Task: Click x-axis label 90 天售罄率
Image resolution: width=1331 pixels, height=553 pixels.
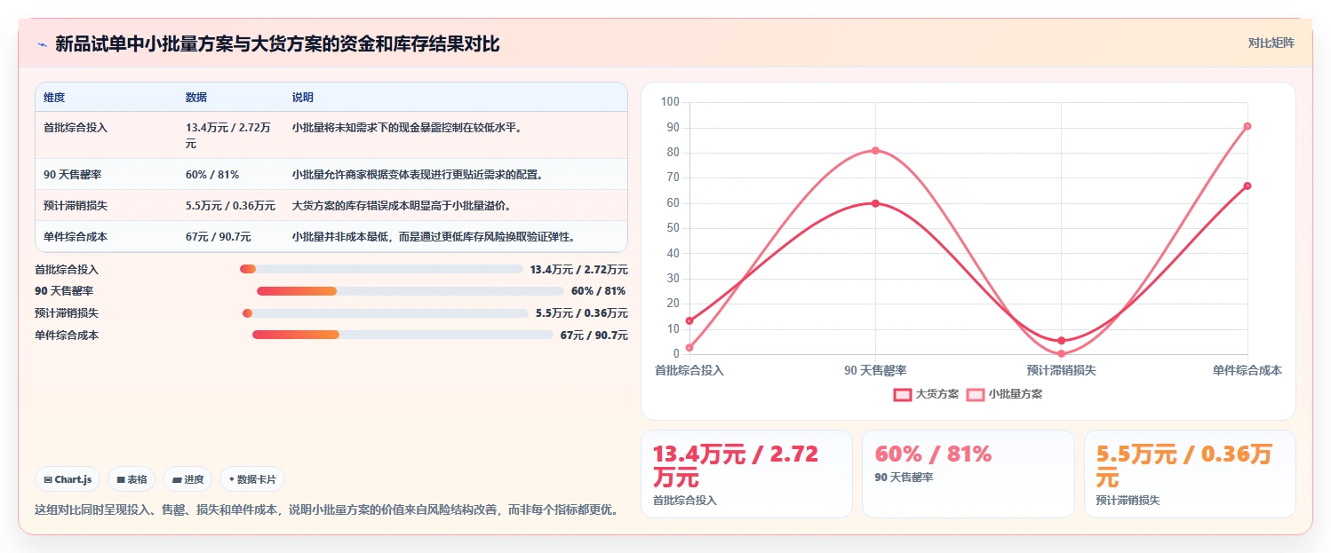Action: (875, 370)
